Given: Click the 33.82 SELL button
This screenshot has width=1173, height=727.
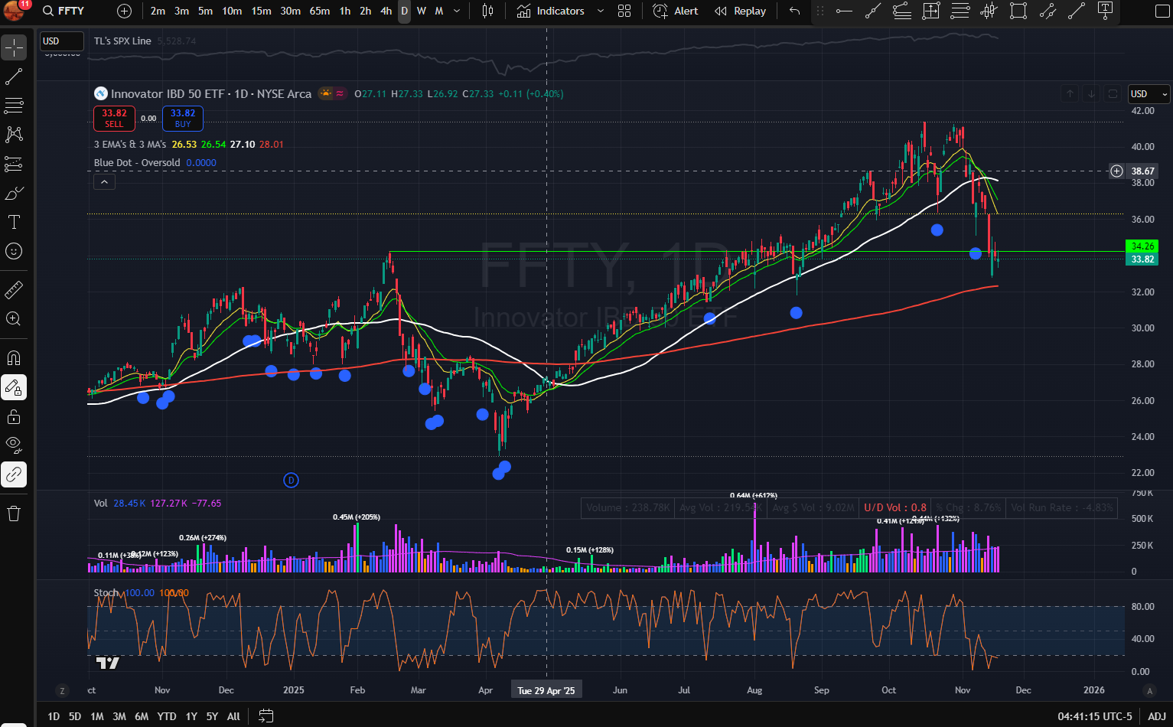Looking at the screenshot, I should (114, 118).
